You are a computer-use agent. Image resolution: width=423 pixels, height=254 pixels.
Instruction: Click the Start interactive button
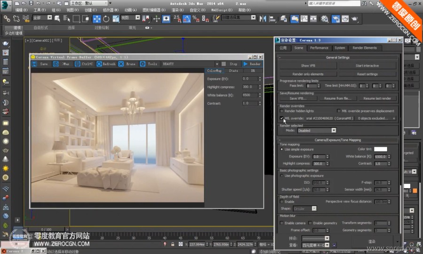click(367, 66)
